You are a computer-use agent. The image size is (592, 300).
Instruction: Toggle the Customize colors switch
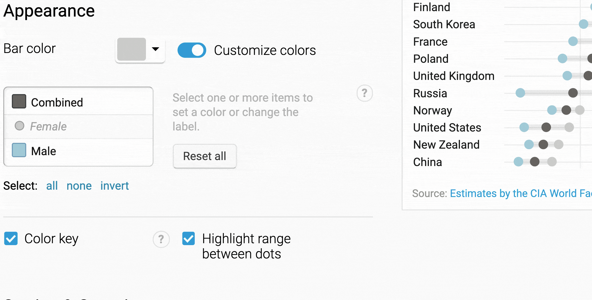[x=192, y=50]
